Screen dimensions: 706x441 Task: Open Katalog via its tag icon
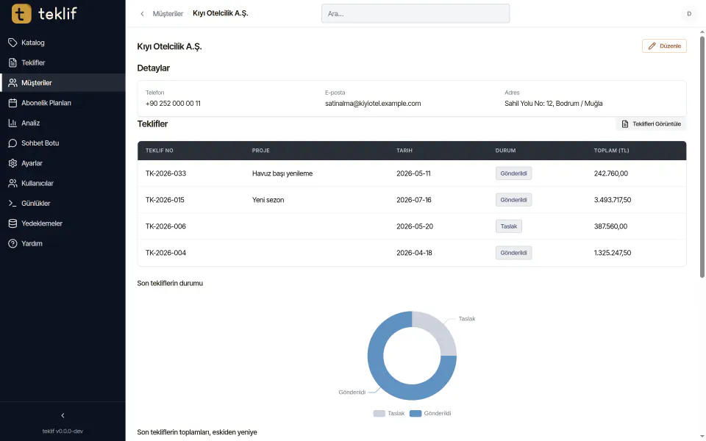13,43
